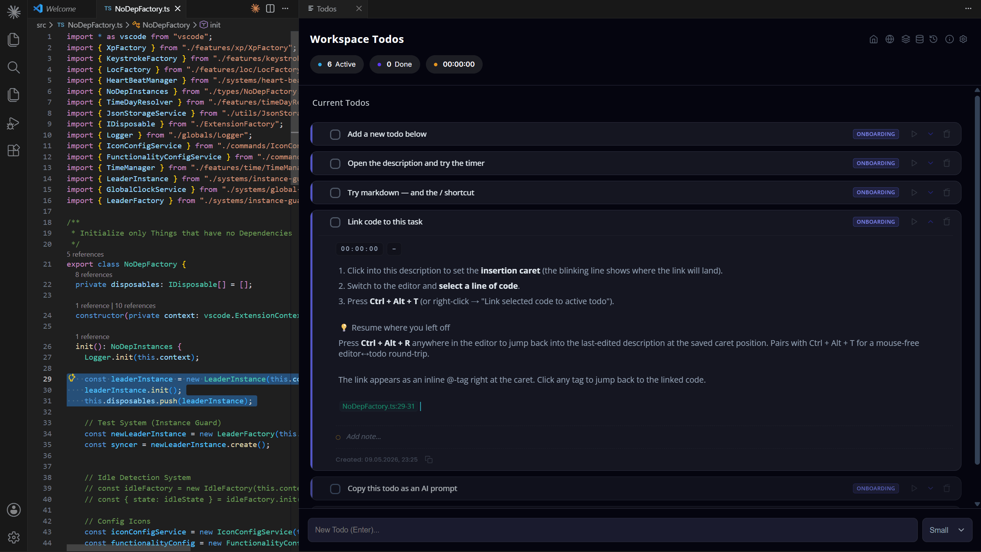The image size is (981, 552).
Task: Click '5 references' CodeLens above class
Action: click(85, 254)
